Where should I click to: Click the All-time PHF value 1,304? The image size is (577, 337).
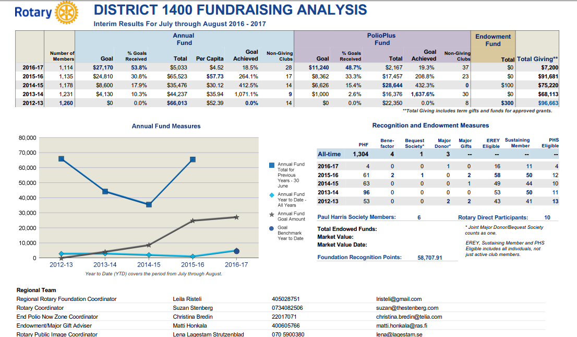(360, 154)
